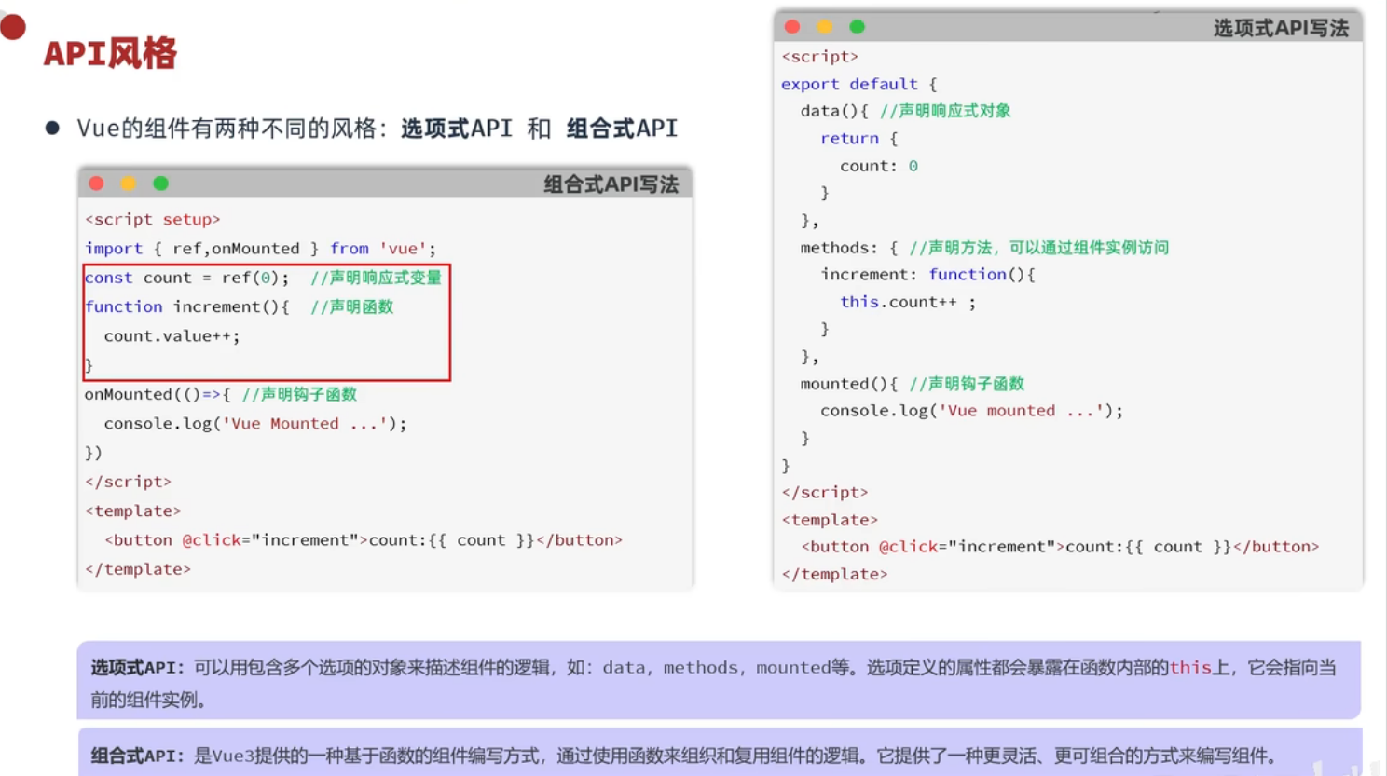The image size is (1387, 776).
Task: Click the methods: { line
Action: [984, 248]
